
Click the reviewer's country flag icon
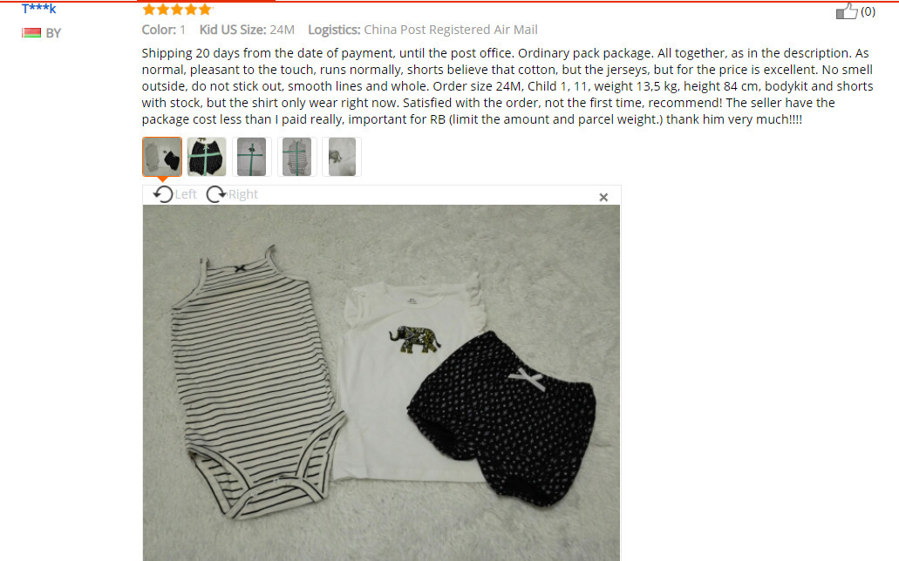[x=31, y=32]
